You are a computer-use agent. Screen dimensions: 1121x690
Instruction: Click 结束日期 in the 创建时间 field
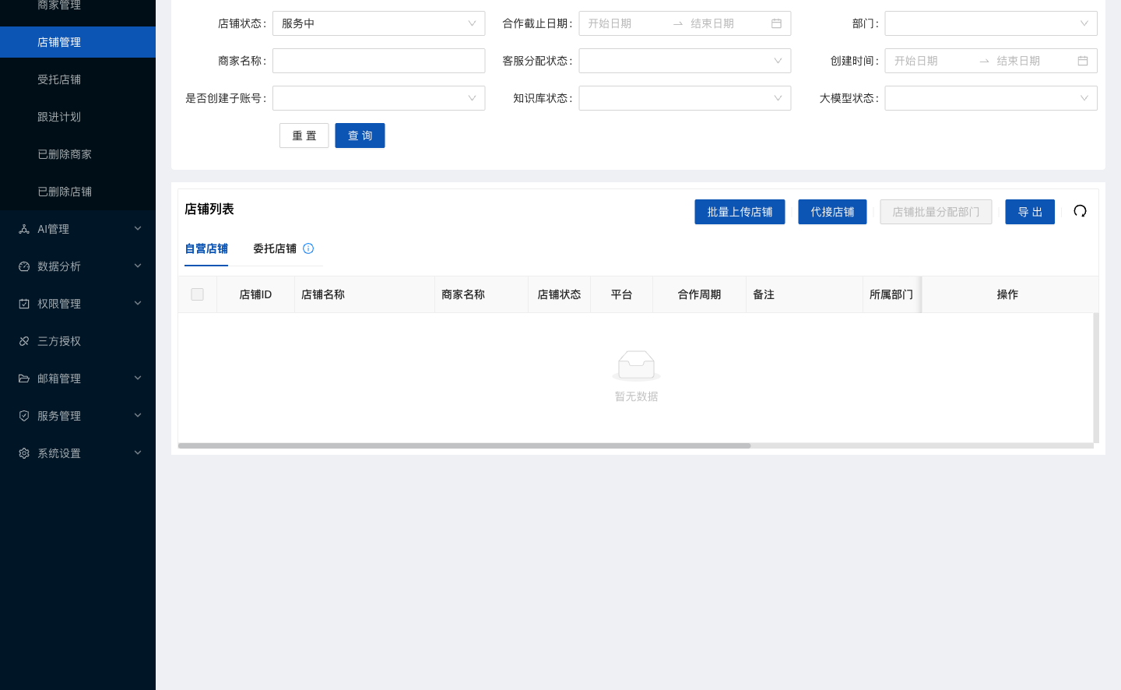(x=1018, y=61)
